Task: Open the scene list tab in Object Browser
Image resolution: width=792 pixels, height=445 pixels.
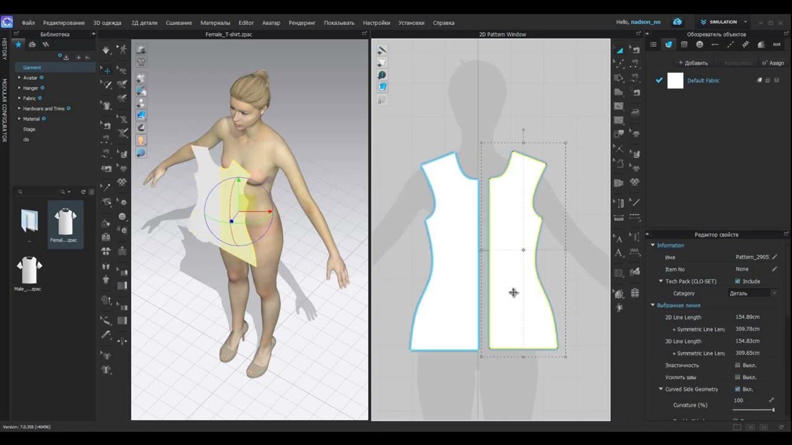Action: (x=653, y=44)
